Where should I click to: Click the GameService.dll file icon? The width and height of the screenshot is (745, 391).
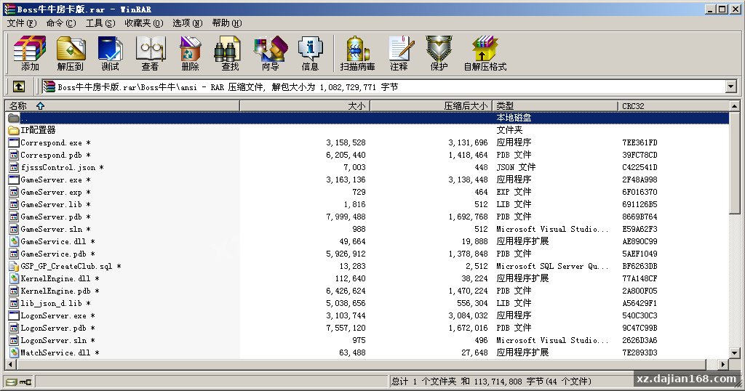coord(14,241)
